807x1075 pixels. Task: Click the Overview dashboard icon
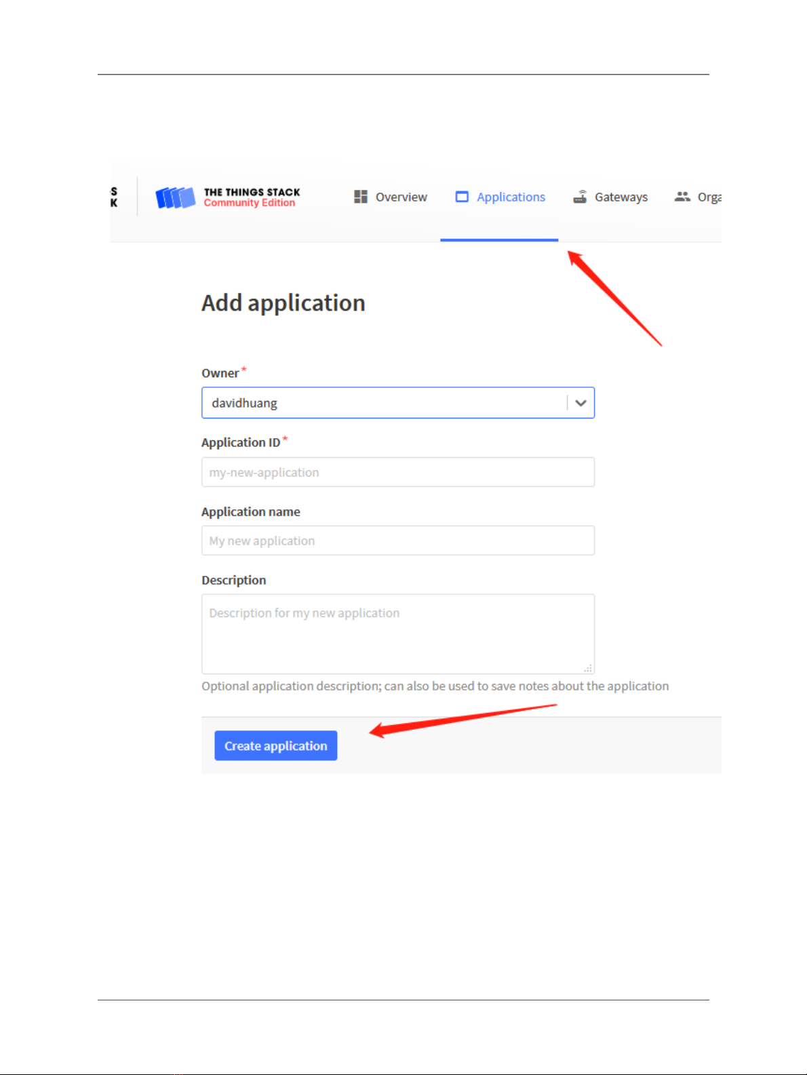point(361,197)
